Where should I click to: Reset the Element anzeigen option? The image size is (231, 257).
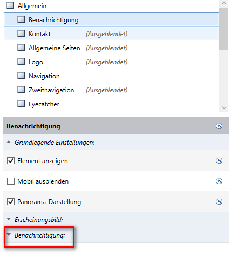point(219,160)
